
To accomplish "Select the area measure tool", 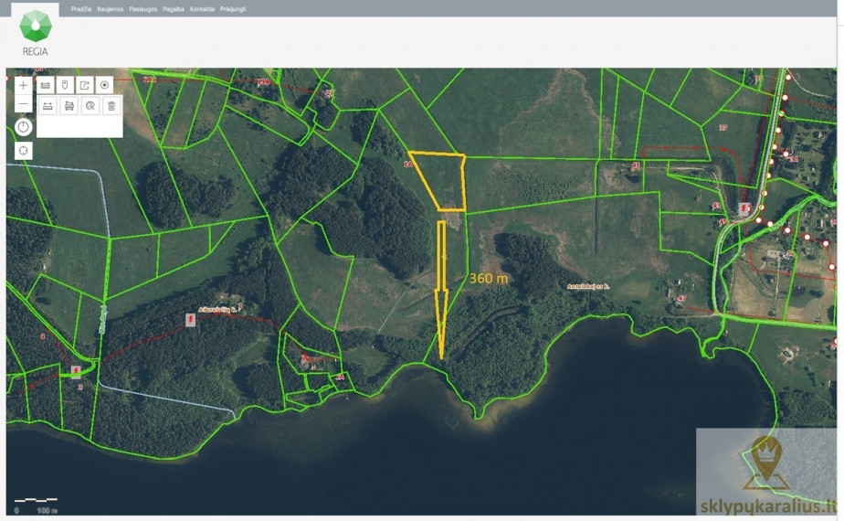I will [x=69, y=106].
